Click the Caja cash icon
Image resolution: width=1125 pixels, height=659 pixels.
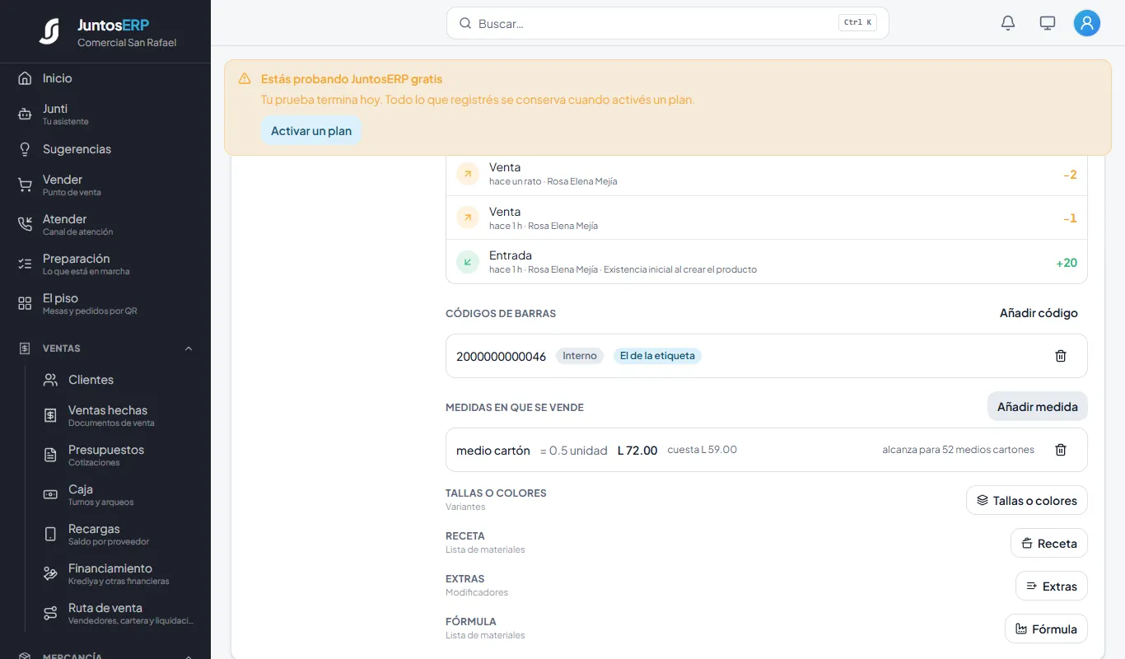click(50, 494)
